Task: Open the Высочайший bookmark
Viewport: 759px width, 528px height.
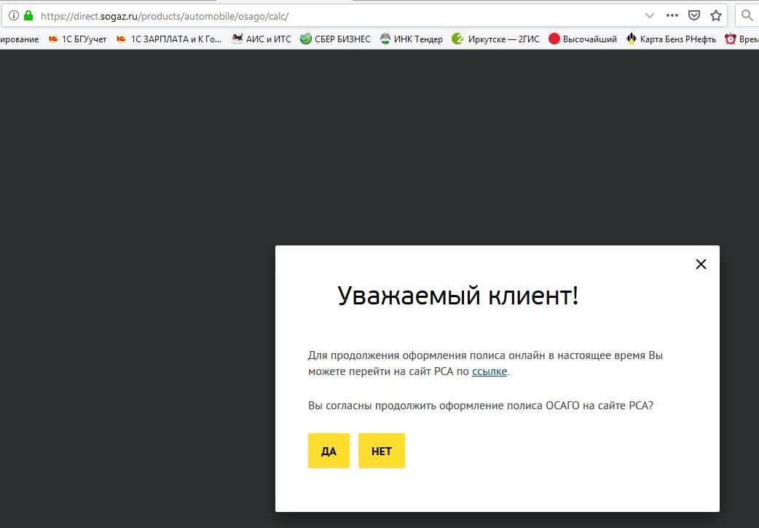Action: (x=583, y=39)
